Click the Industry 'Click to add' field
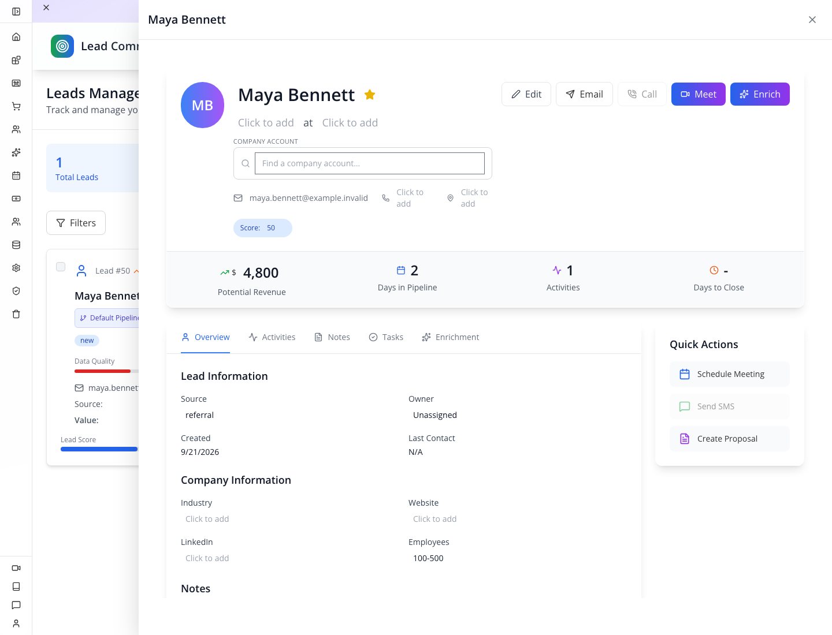This screenshot has height=635, width=832. click(207, 519)
